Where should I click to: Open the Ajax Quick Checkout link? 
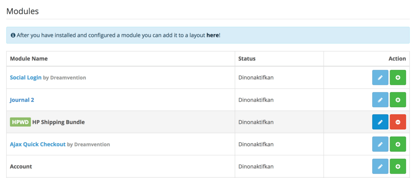[x=37, y=144]
